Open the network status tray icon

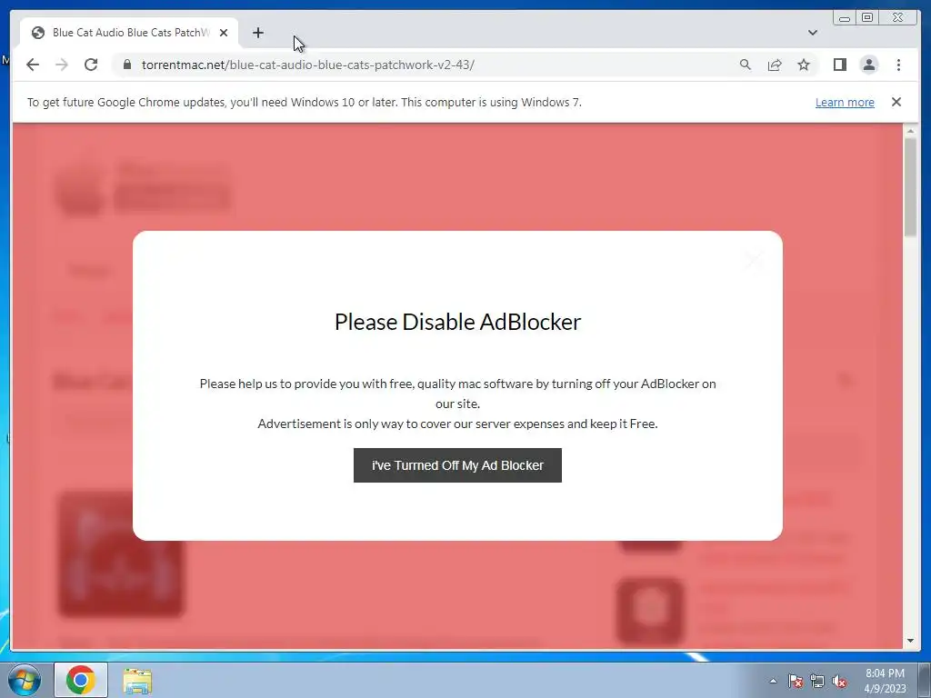pyautogui.click(x=817, y=681)
